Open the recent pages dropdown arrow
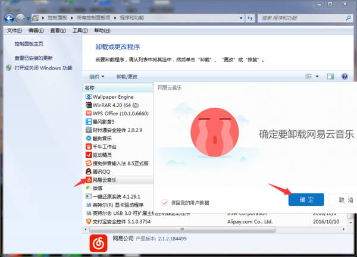The width and height of the screenshot is (357, 257). [28, 18]
